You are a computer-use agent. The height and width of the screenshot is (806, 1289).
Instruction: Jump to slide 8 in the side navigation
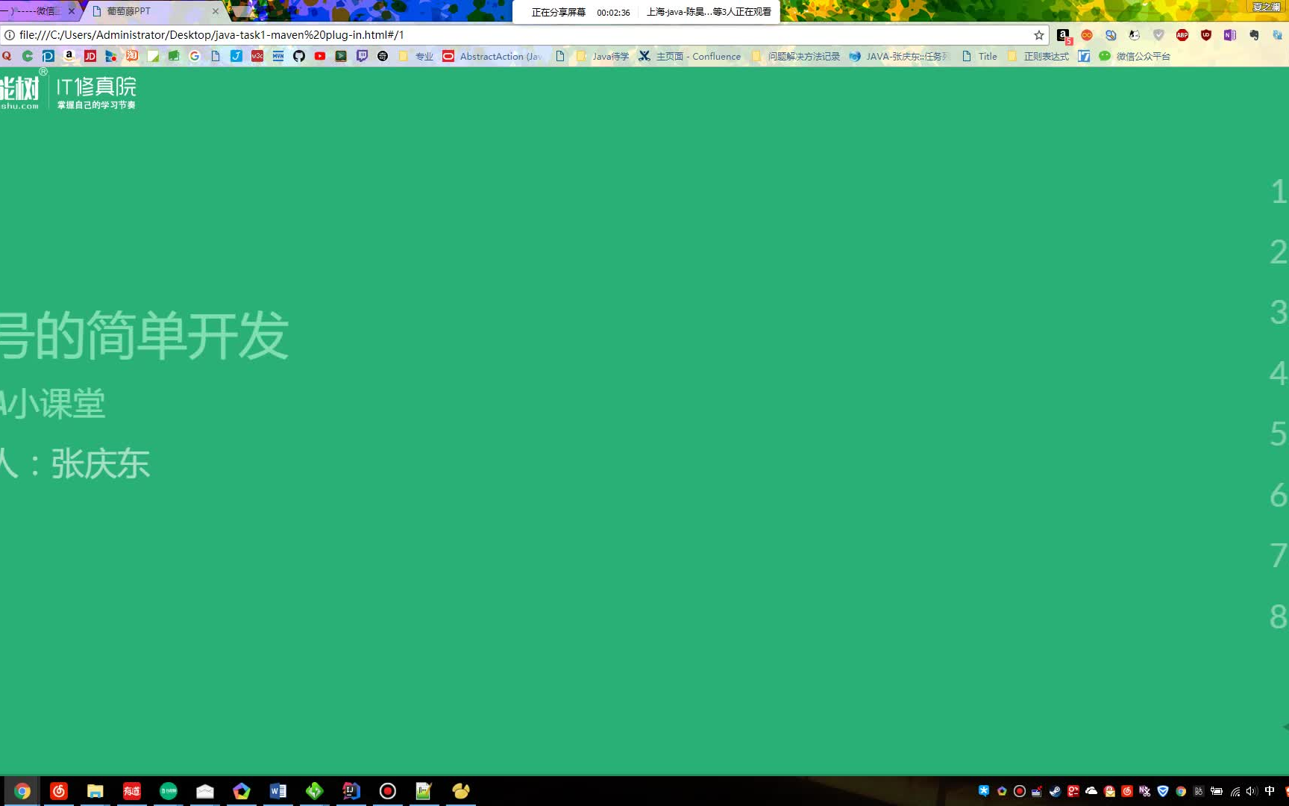point(1279,617)
